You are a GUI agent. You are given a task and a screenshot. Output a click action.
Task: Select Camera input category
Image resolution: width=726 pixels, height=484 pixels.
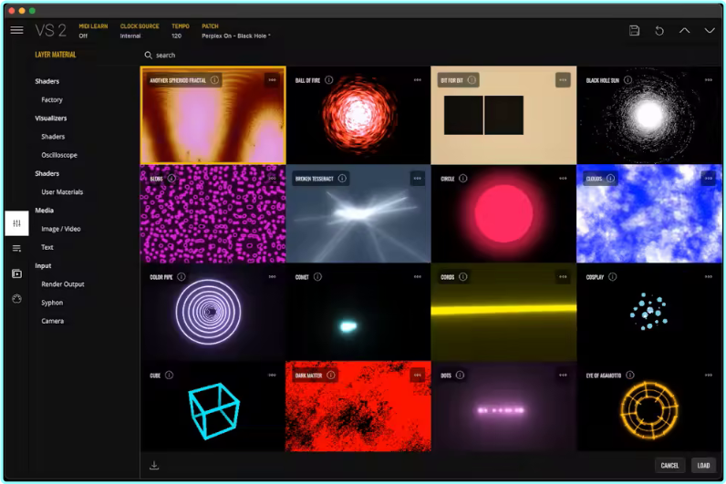(52, 321)
